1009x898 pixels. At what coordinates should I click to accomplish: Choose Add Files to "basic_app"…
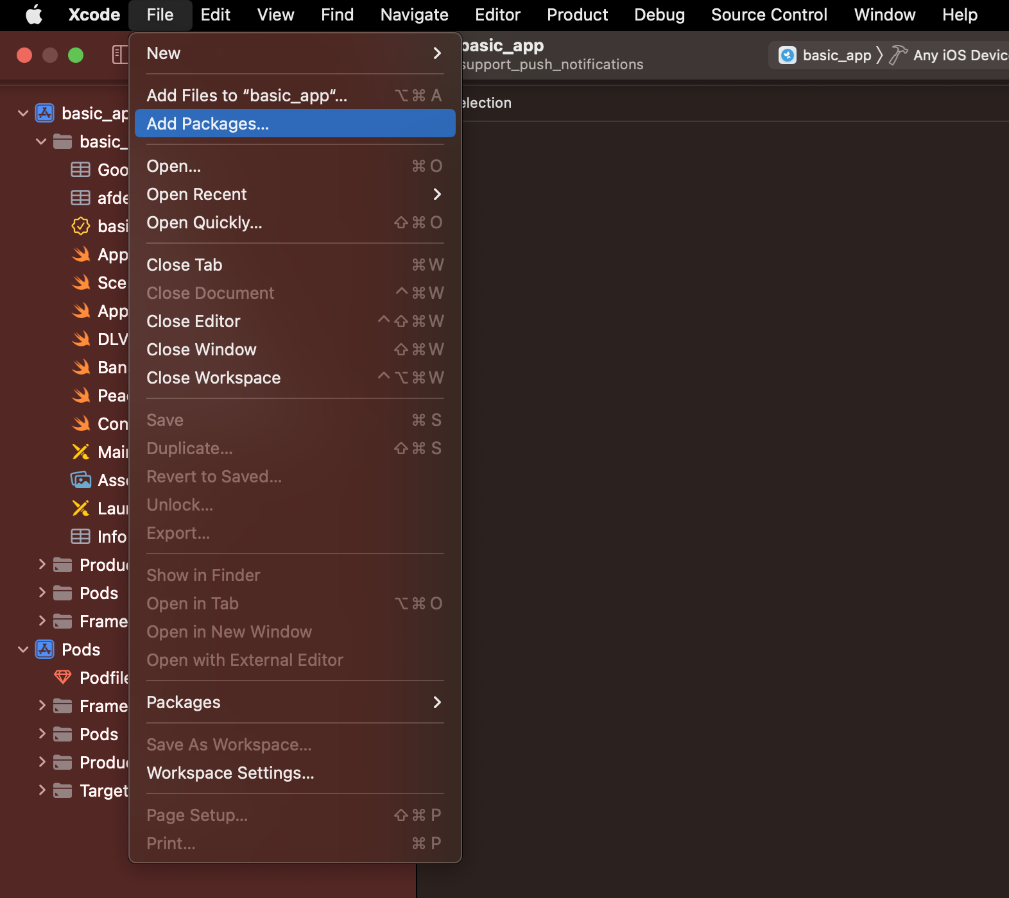click(295, 96)
